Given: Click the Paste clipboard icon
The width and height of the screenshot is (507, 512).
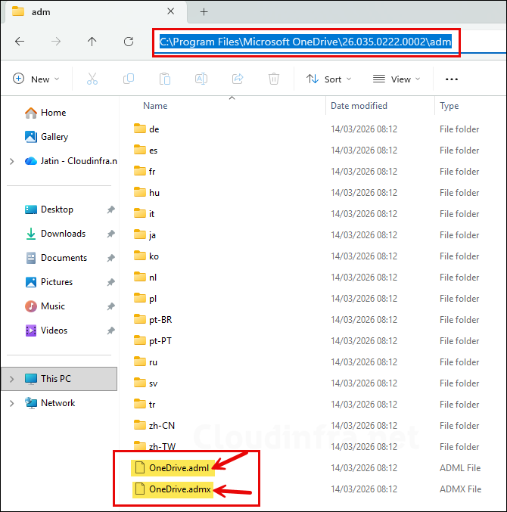Looking at the screenshot, I should (x=165, y=79).
